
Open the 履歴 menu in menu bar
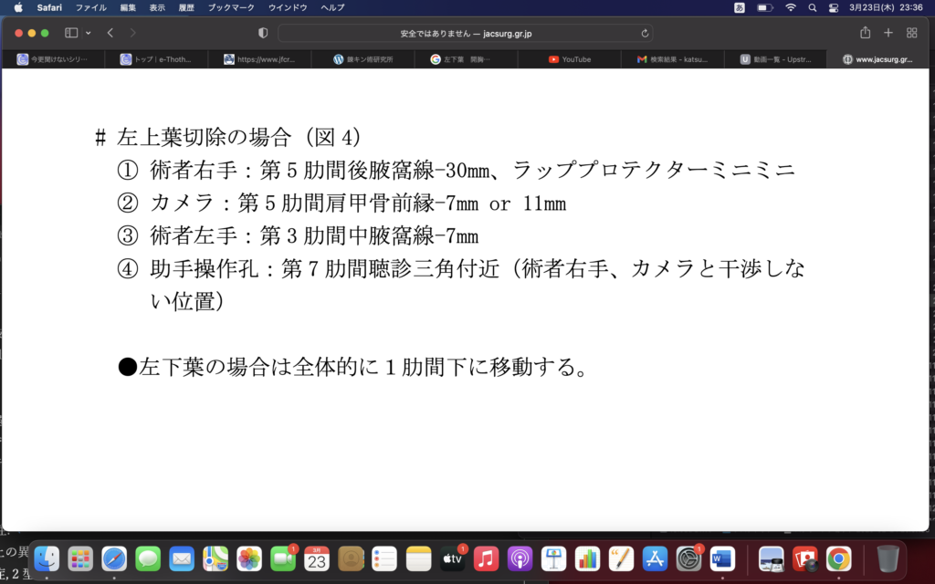click(188, 7)
